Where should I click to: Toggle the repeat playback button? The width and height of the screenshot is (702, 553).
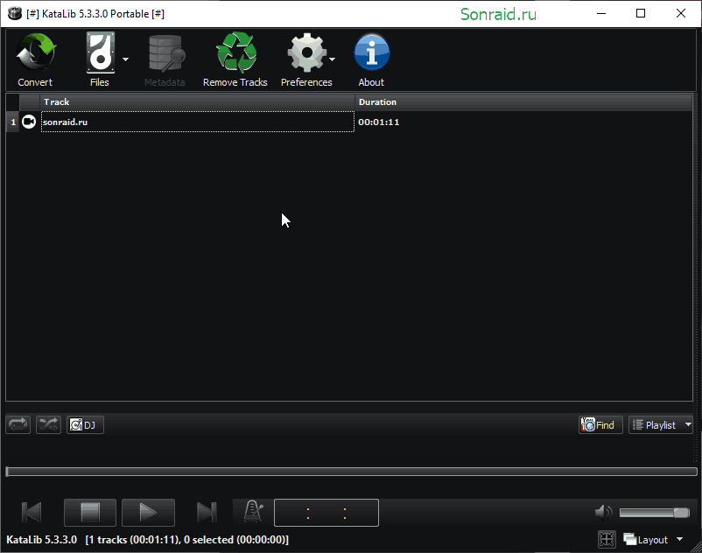18,424
